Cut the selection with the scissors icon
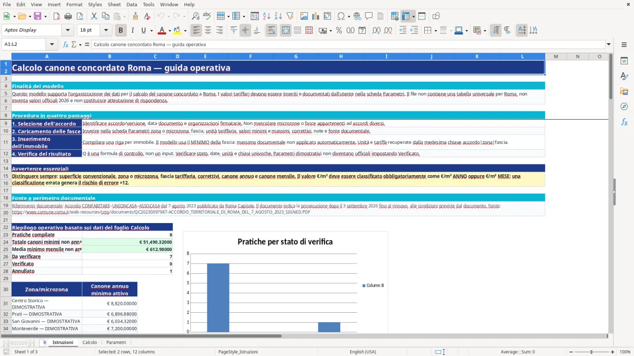Image resolution: width=634 pixels, height=356 pixels. tap(94, 16)
